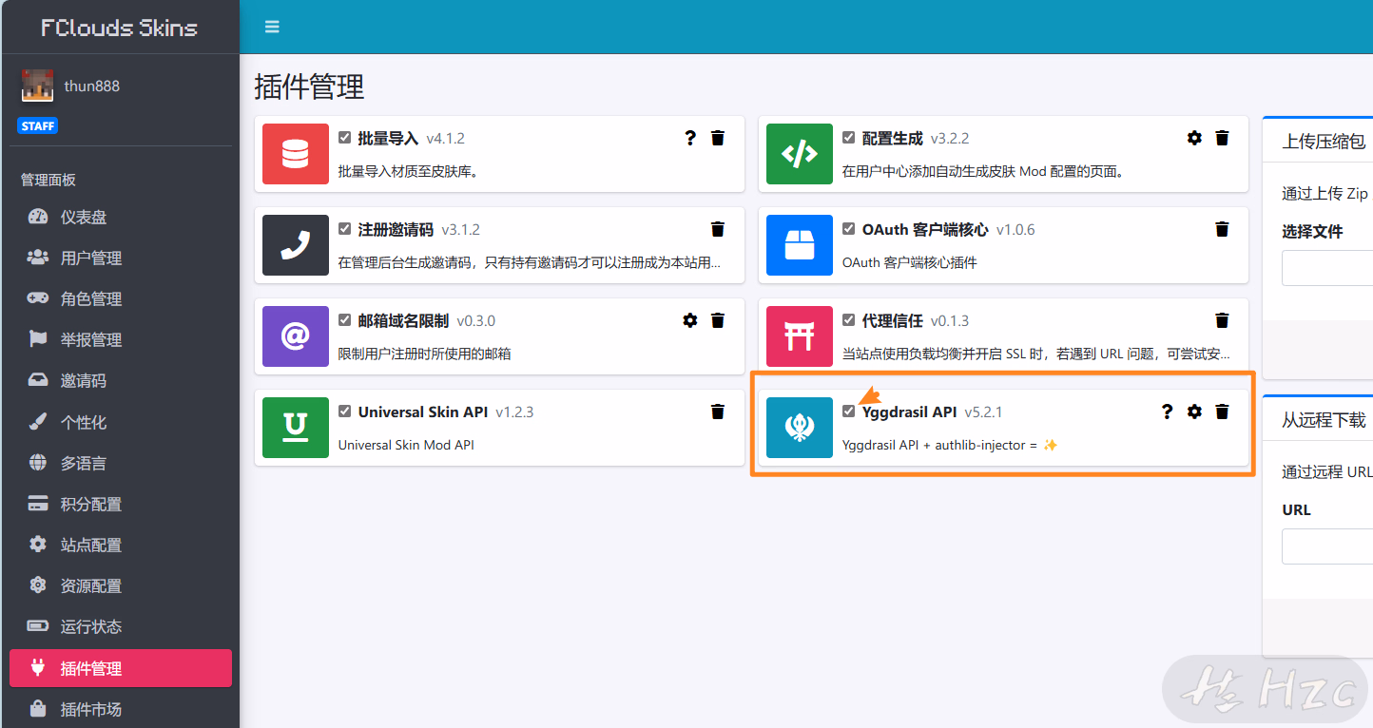Screen dimensions: 1373x728
Task: Select 插件管理 in the sidebar
Action: 121,668
